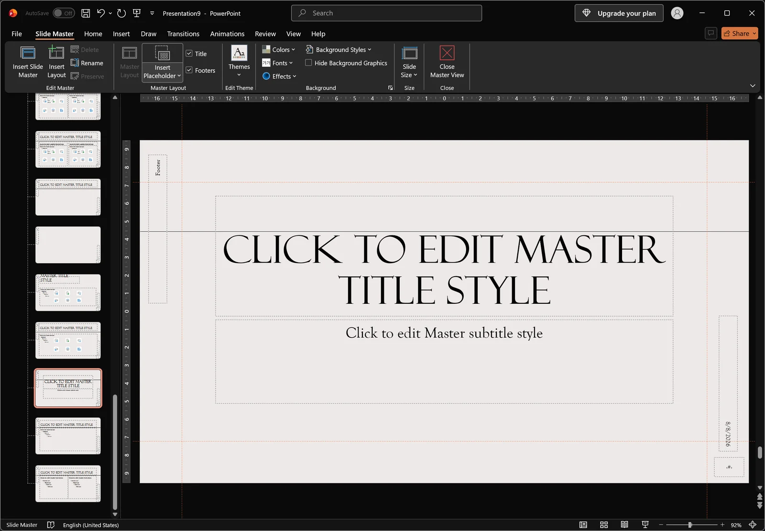Click the Save icon in title bar
The height and width of the screenshot is (531, 765).
tap(86, 13)
